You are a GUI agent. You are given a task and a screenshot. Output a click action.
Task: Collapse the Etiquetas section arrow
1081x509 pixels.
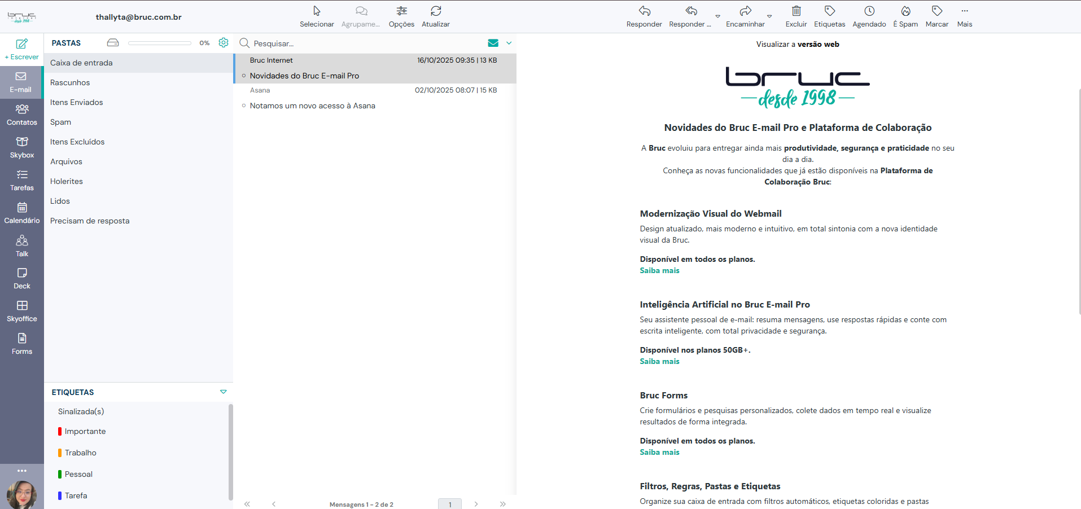[224, 392]
